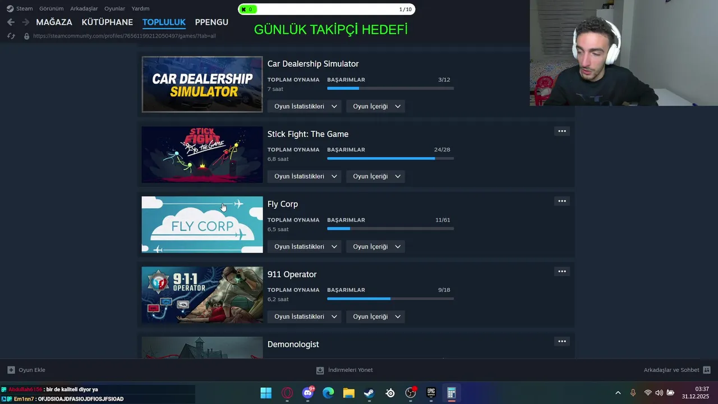Click the Oyun Ekle button

point(26,370)
